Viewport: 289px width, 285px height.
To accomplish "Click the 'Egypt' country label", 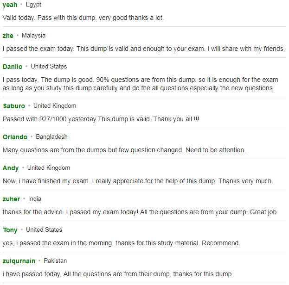I will [x=33, y=5].
